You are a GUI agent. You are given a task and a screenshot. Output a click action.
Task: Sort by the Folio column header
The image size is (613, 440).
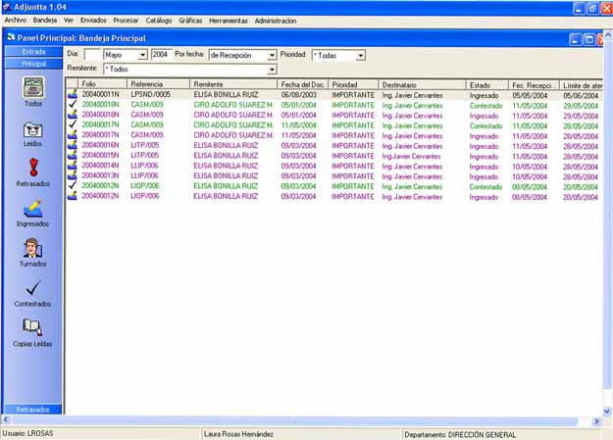pyautogui.click(x=102, y=84)
